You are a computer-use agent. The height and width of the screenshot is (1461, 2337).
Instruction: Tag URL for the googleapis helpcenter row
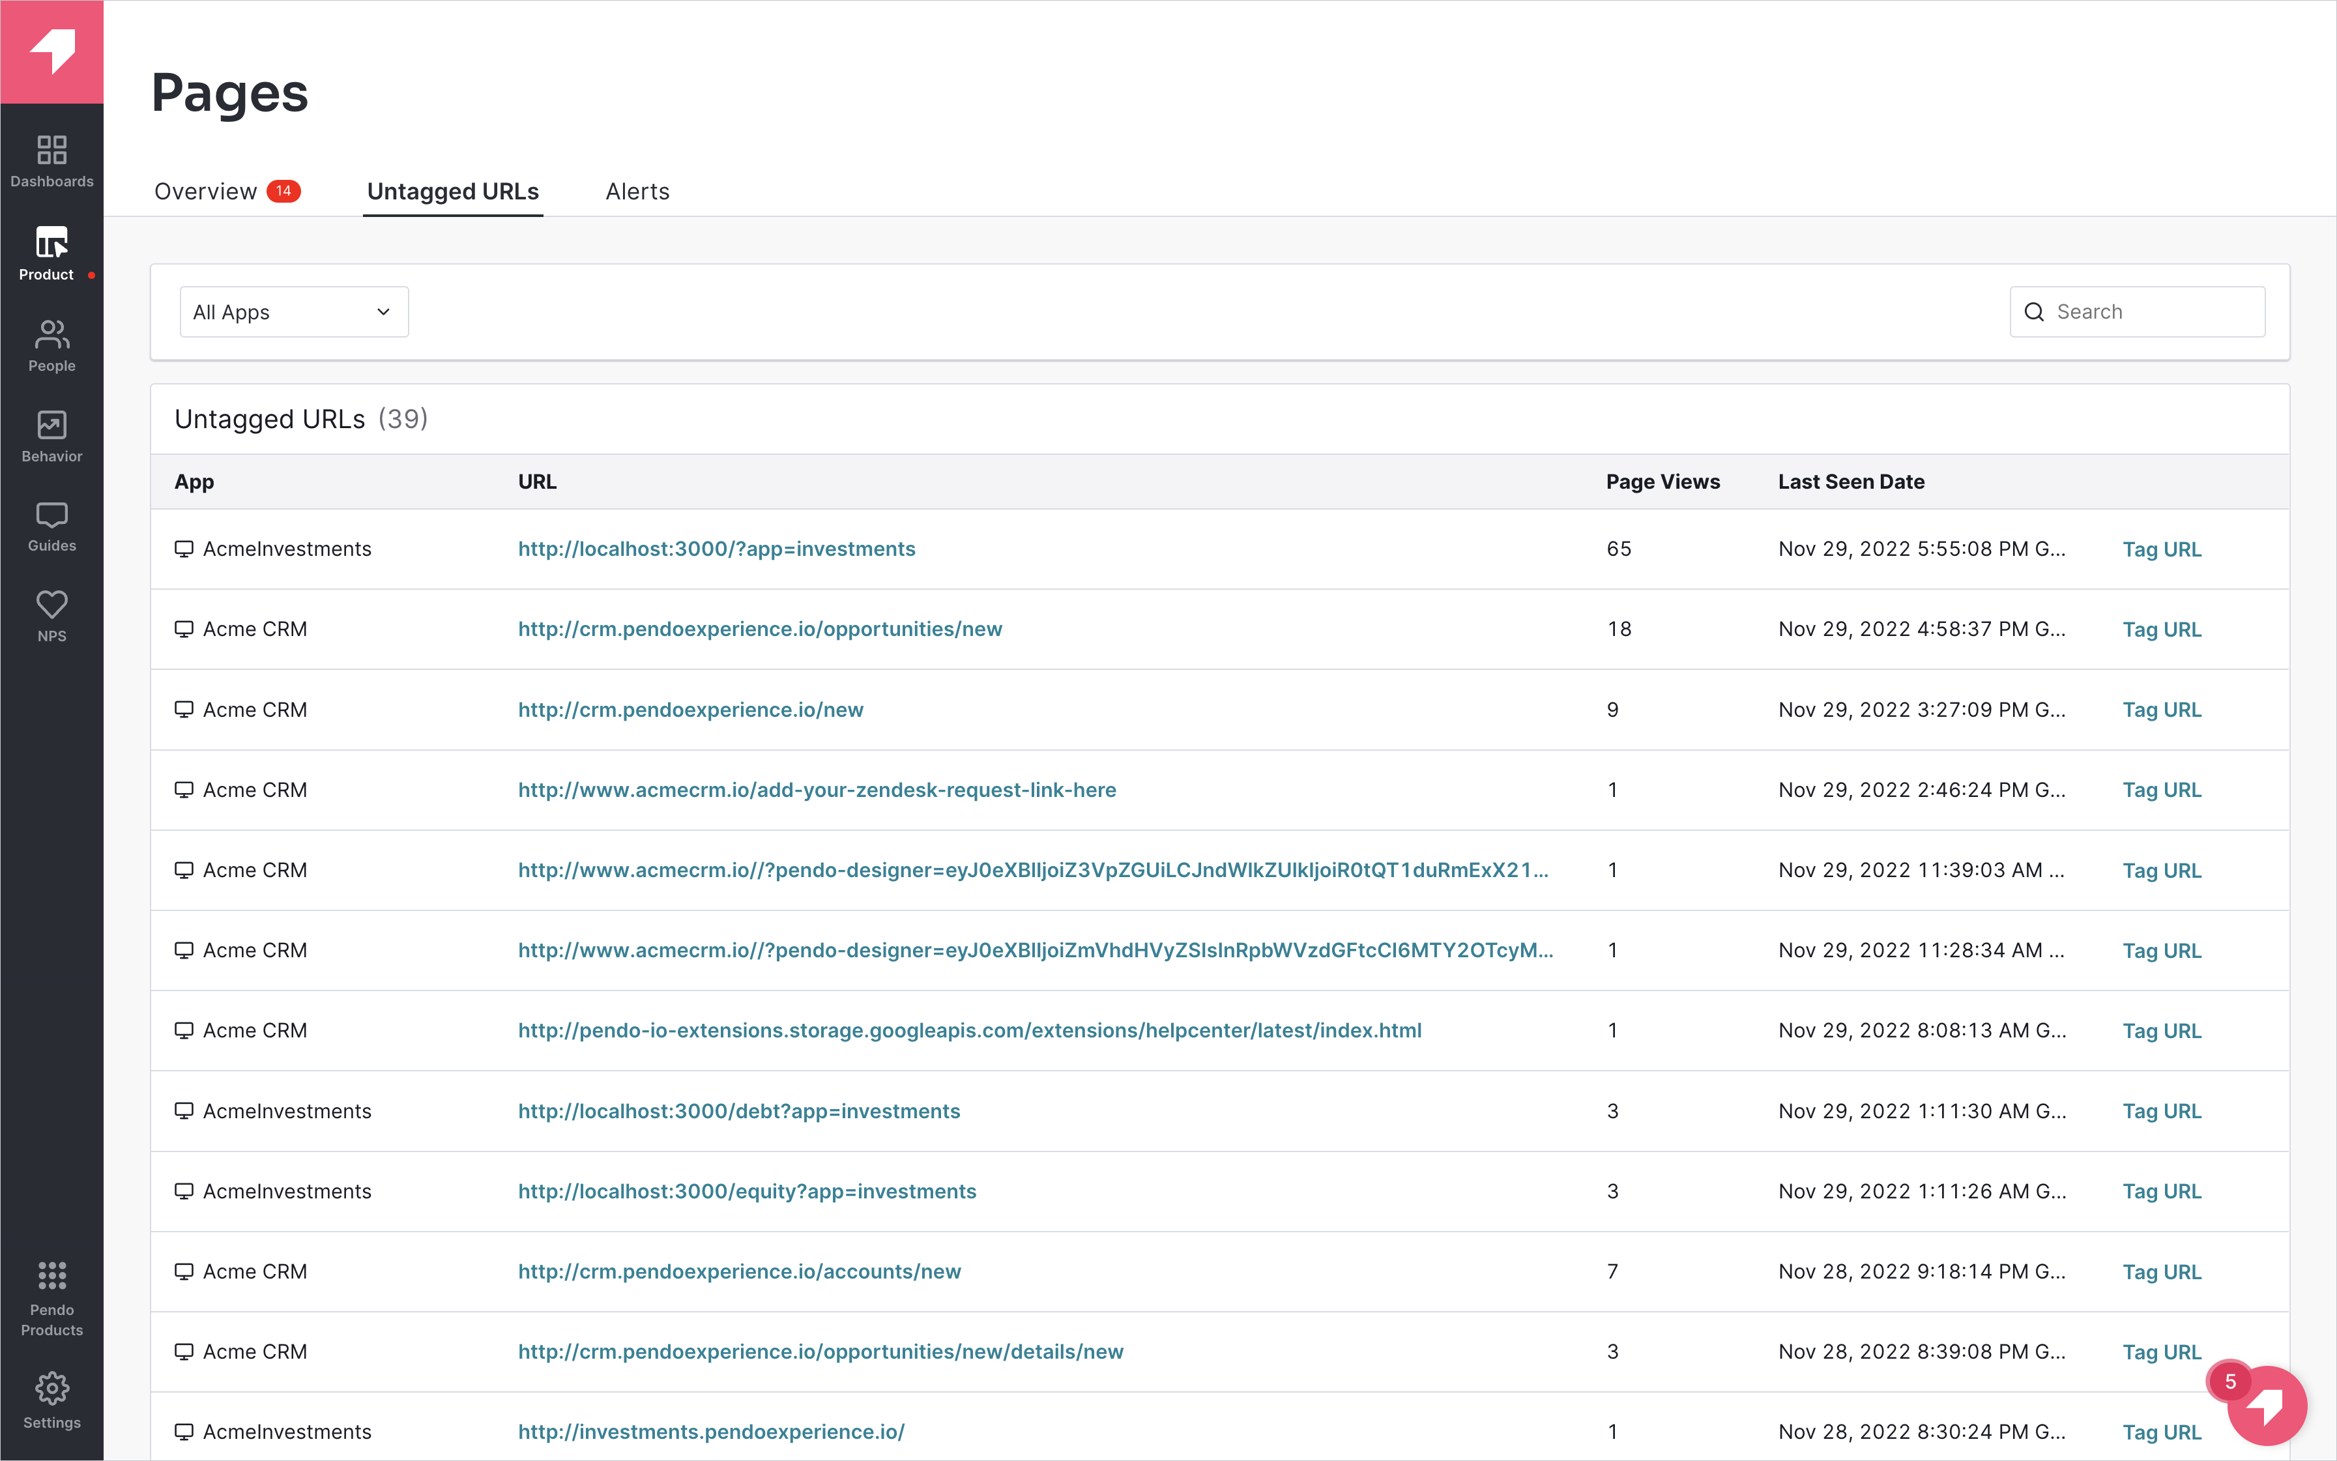(x=2161, y=1031)
